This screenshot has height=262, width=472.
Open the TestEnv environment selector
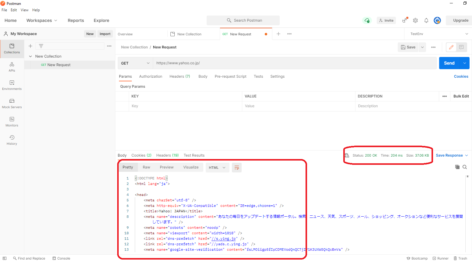coord(439,34)
